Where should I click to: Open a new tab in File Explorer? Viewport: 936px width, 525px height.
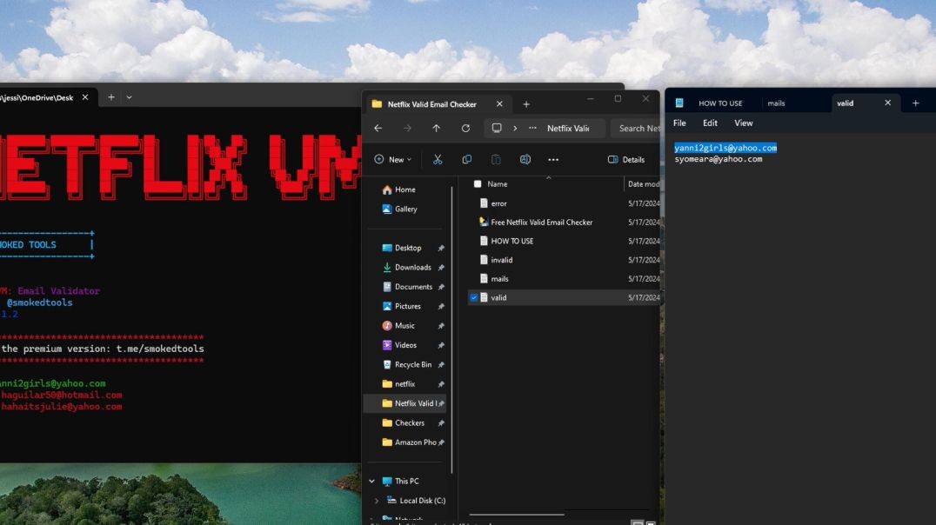coord(526,104)
